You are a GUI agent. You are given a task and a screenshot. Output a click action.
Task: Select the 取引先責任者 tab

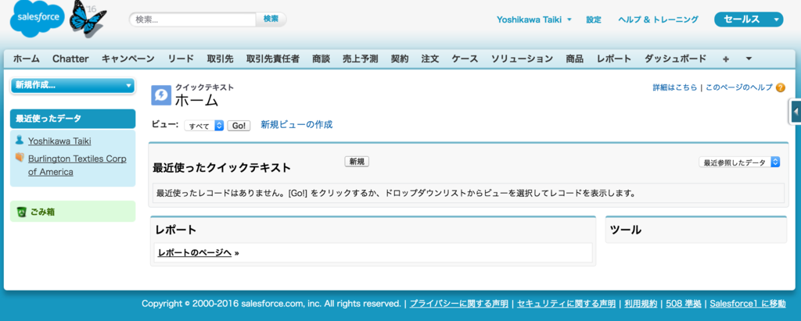tap(273, 59)
